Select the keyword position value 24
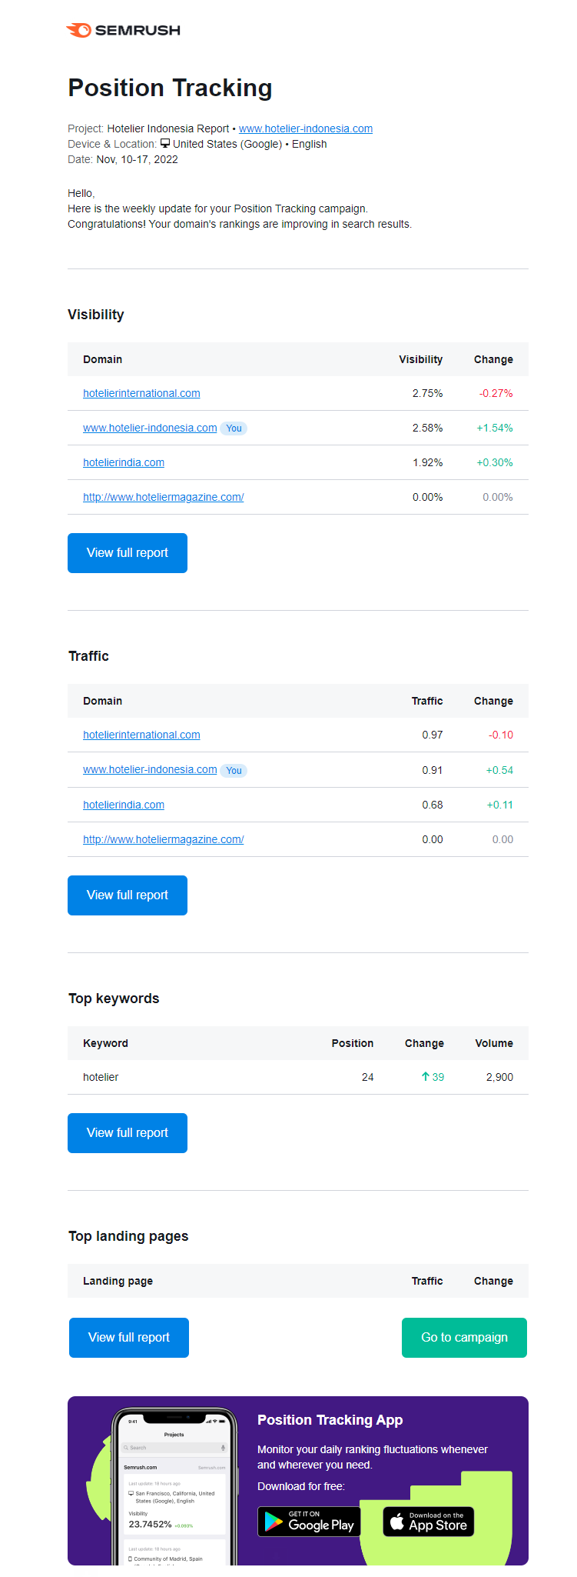The image size is (577, 1577). click(368, 1077)
